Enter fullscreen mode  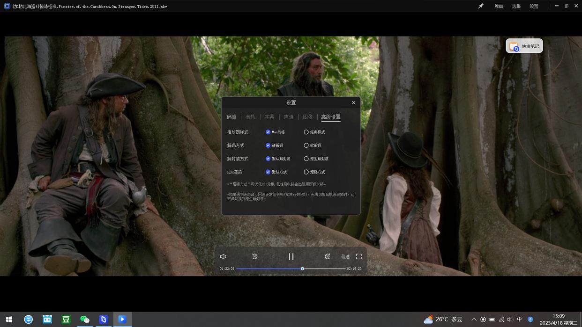click(x=359, y=256)
